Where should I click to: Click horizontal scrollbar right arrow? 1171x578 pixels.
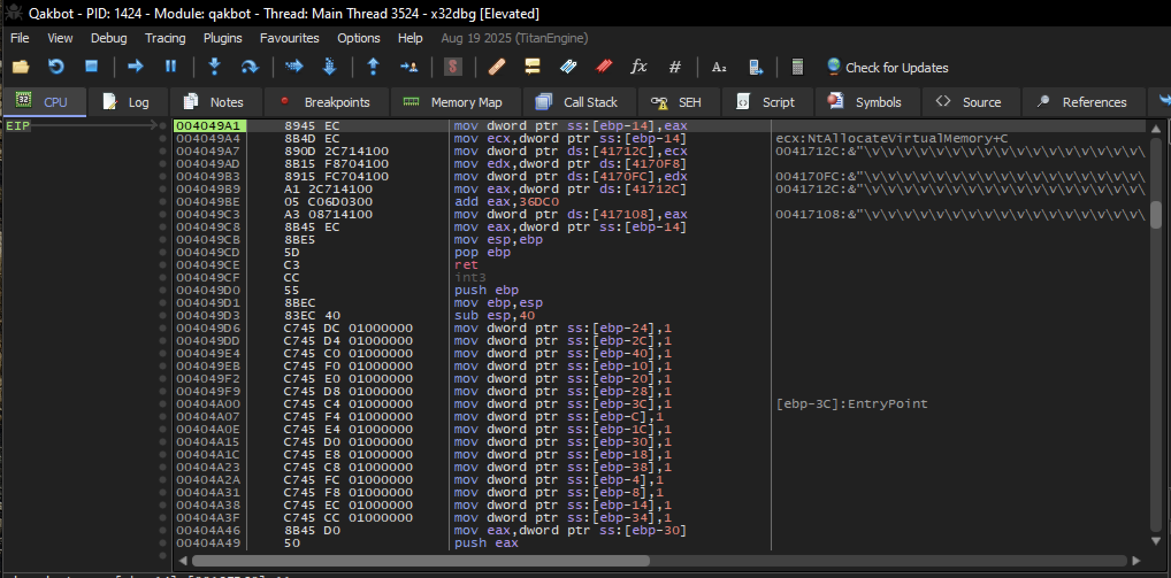pyautogui.click(x=1136, y=560)
